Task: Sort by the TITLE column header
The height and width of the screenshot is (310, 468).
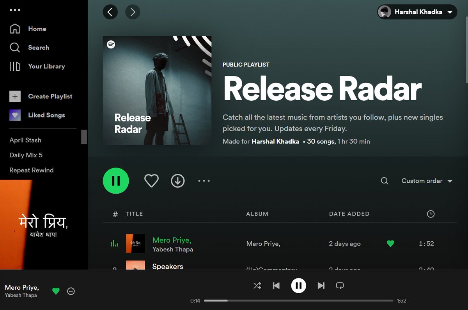Action: coord(134,214)
